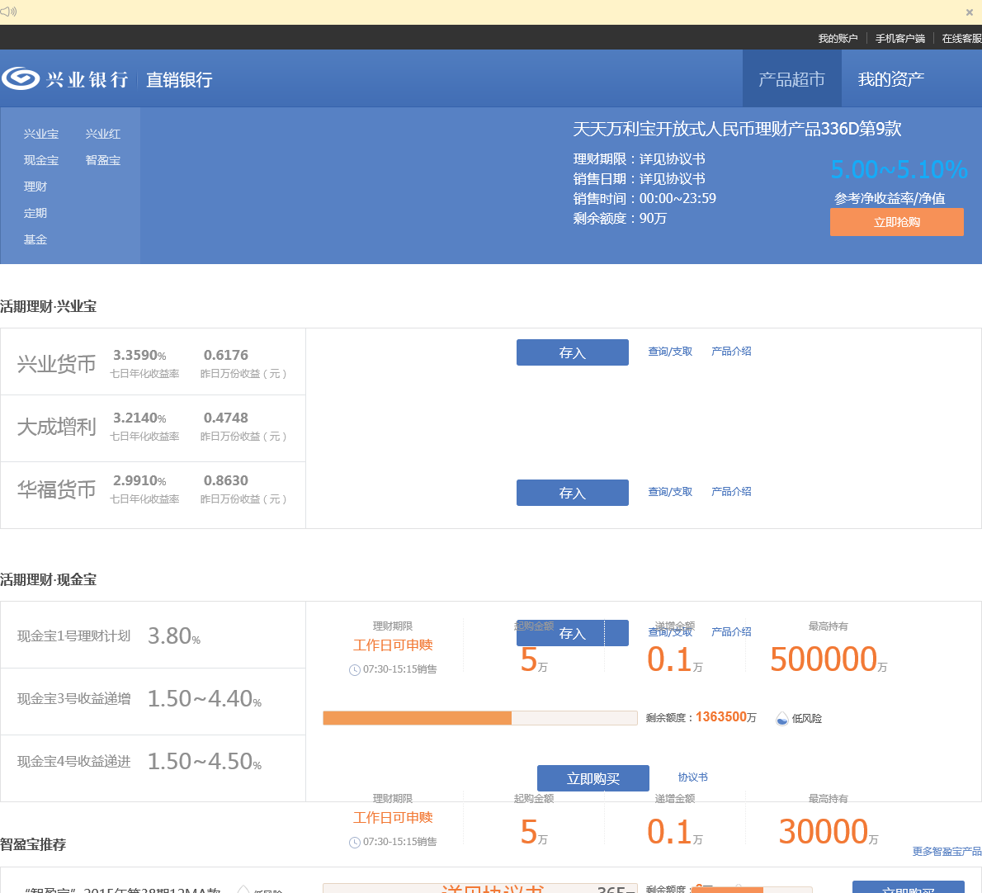Select 现金宝4号收益递进 row

153,768
